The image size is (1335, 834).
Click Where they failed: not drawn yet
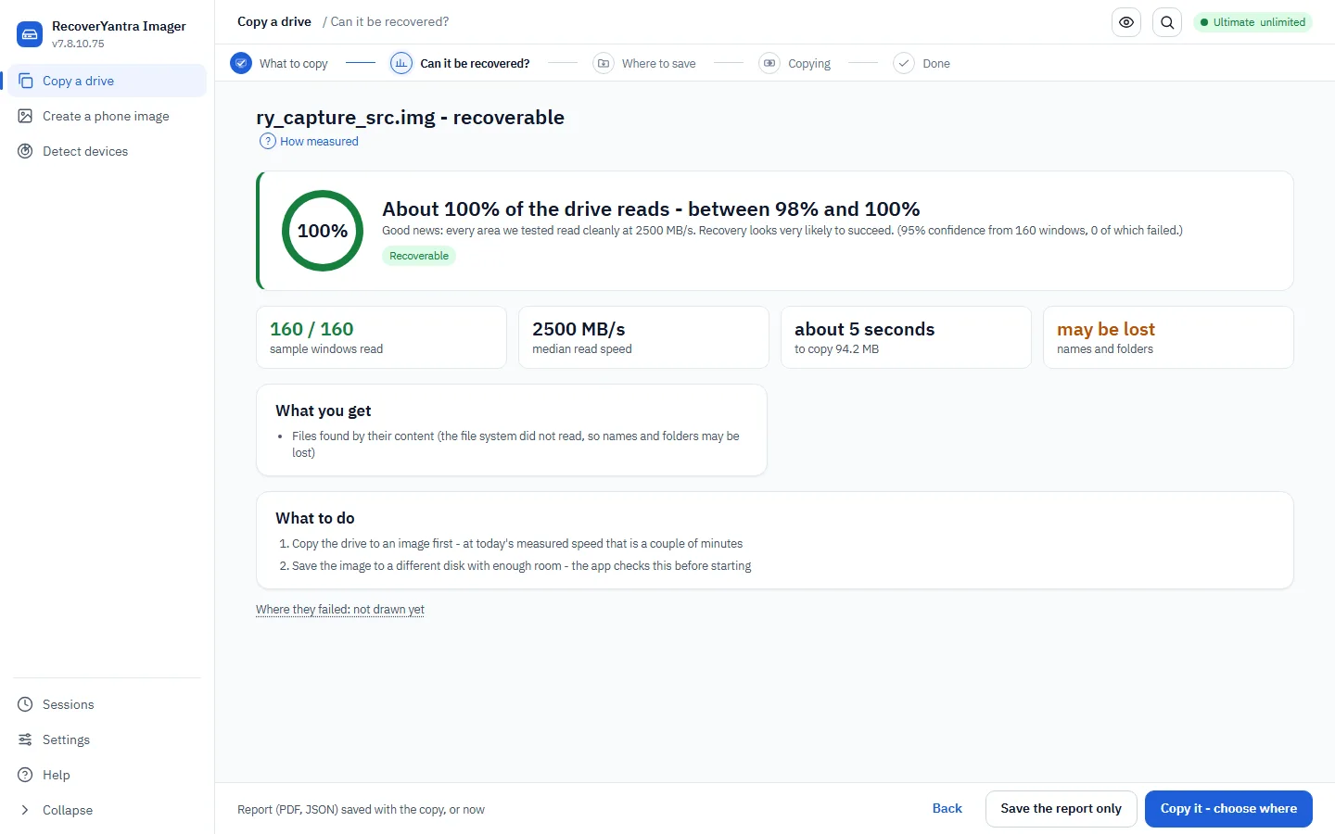(340, 609)
